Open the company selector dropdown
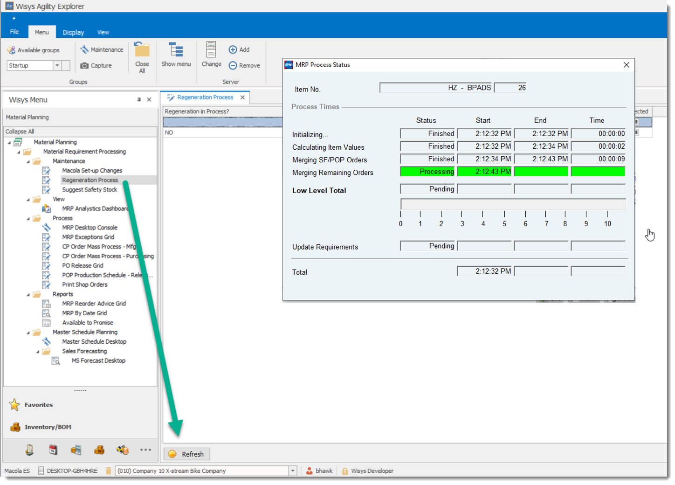675x485 pixels. tap(293, 471)
